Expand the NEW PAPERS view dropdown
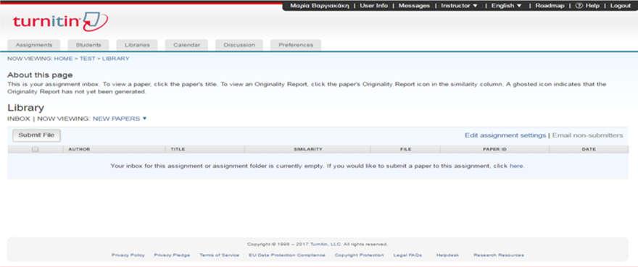This screenshot has height=267, width=638. coord(120,119)
